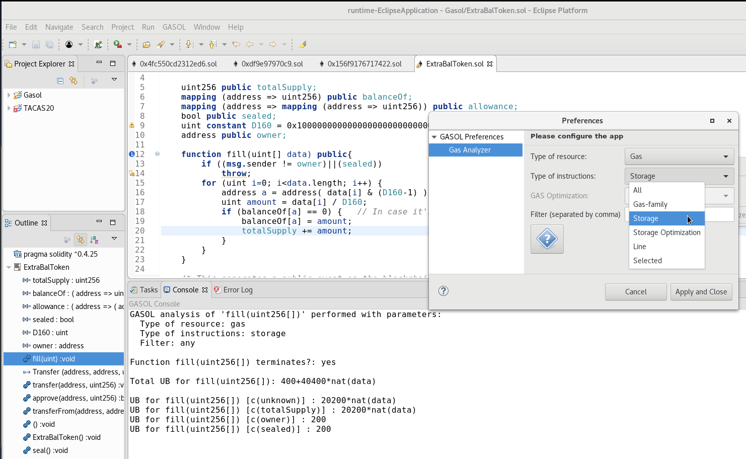Collapse the fill function at line 12
The height and width of the screenshot is (459, 746).
click(x=157, y=154)
